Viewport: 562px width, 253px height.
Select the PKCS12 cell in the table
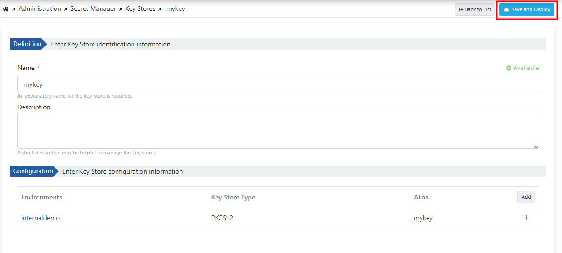tap(222, 218)
